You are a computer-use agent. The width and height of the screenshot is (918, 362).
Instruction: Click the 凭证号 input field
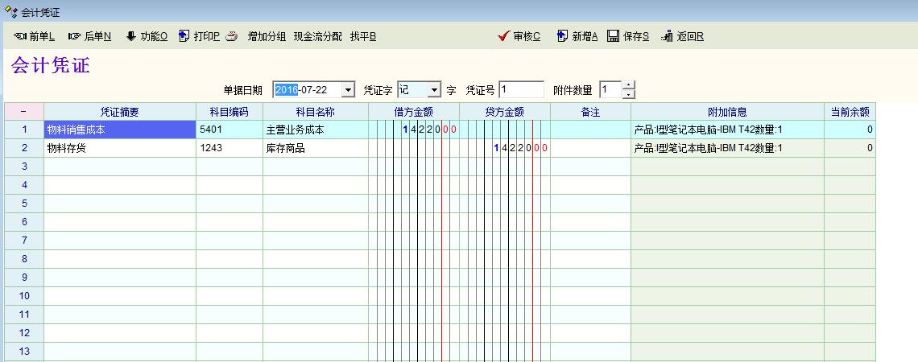point(521,89)
